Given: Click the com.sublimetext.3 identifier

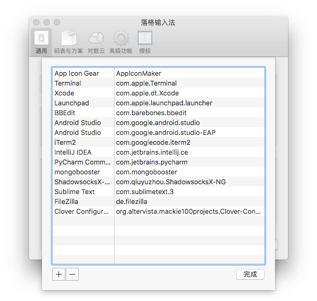Looking at the screenshot, I should coord(145,192).
